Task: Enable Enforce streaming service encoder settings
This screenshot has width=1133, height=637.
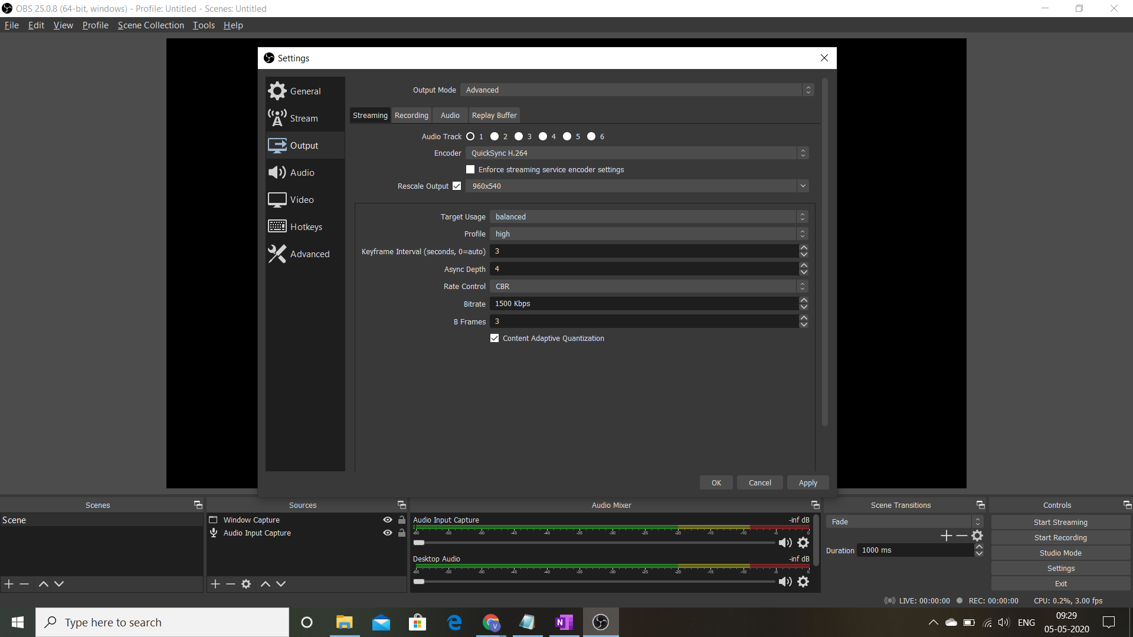Action: [x=470, y=169]
